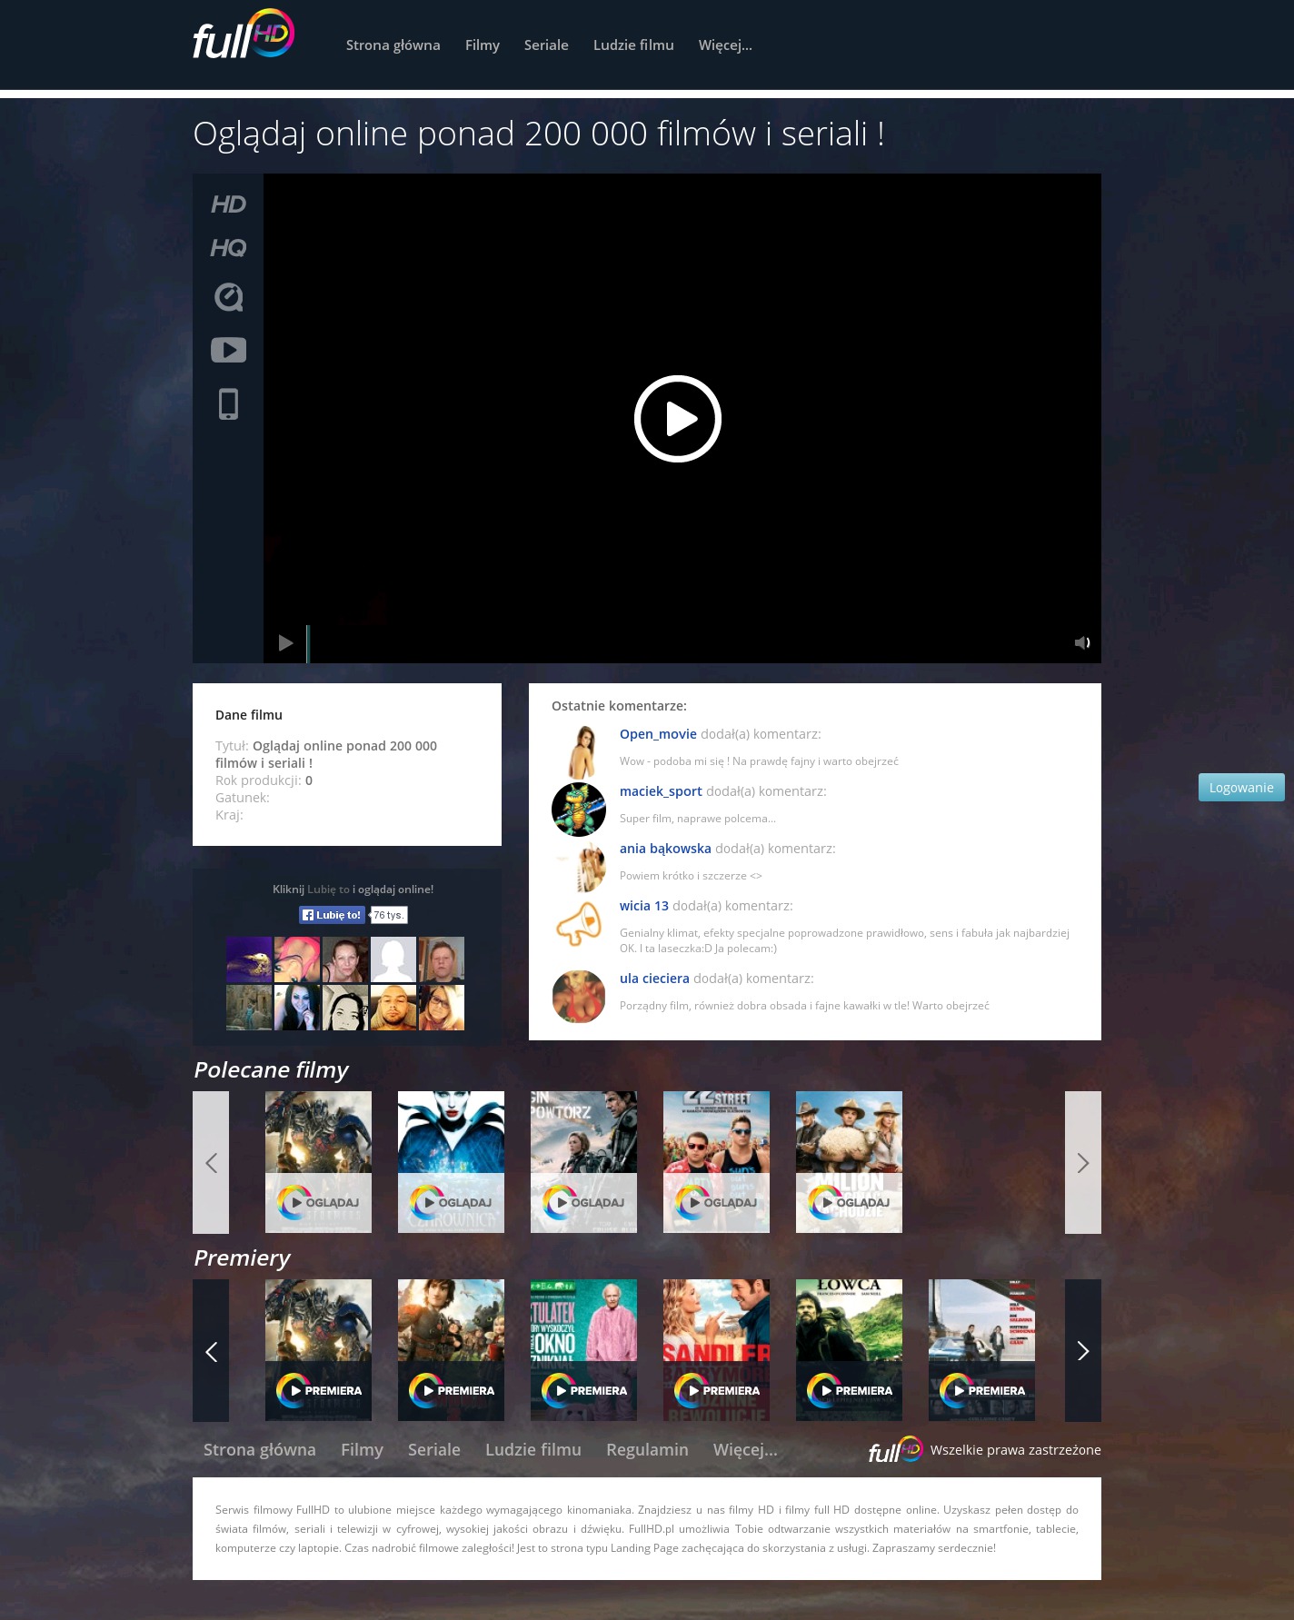1294x1620 pixels.
Task: Select the HQ quality icon
Action: (x=228, y=248)
